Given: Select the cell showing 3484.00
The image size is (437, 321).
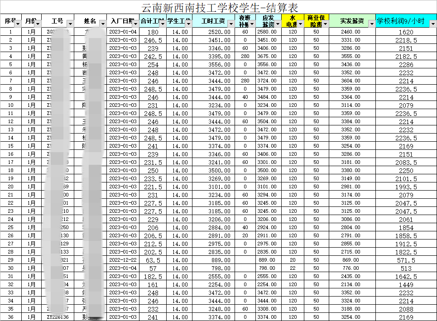Looking at the screenshot, I should click(269, 97).
